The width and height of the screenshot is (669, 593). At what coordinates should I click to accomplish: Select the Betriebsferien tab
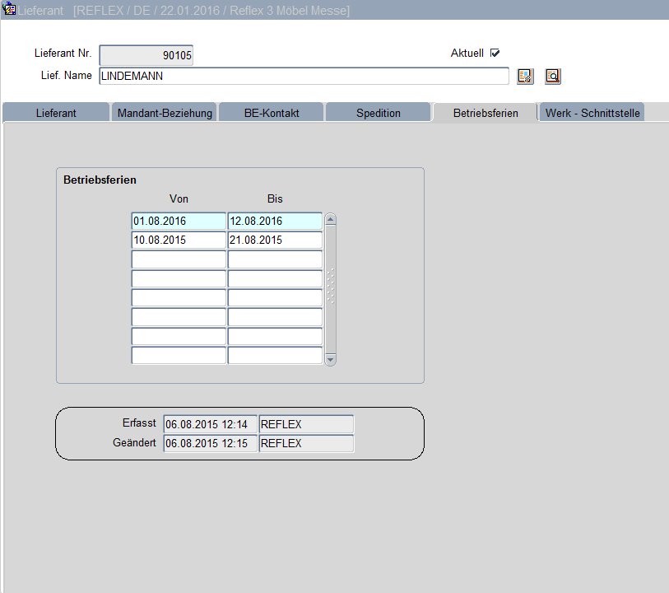[485, 113]
